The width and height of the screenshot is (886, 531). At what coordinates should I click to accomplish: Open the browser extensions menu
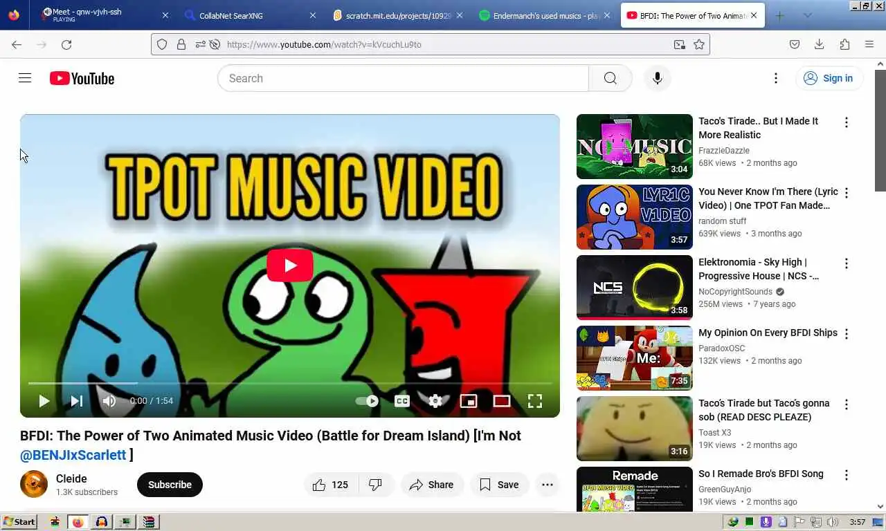pyautogui.click(x=844, y=44)
